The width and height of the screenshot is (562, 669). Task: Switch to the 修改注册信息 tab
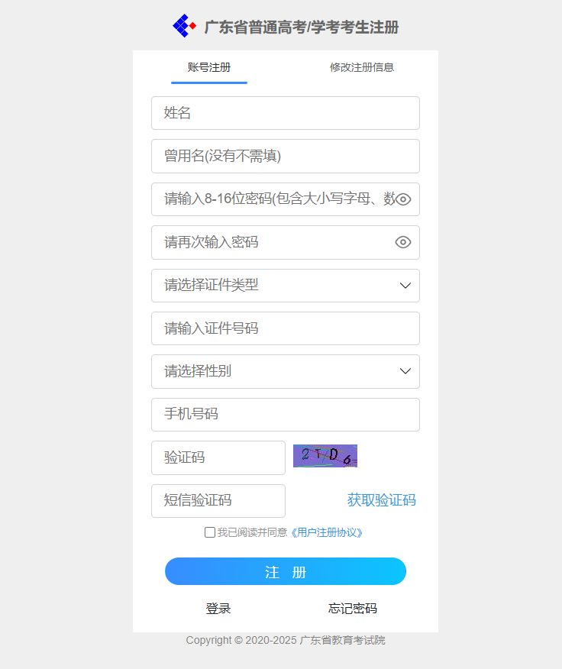[362, 67]
